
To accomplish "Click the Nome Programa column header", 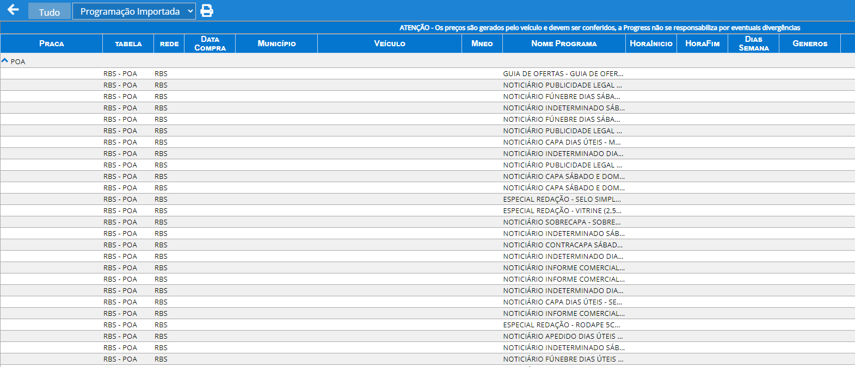I will coord(564,43).
